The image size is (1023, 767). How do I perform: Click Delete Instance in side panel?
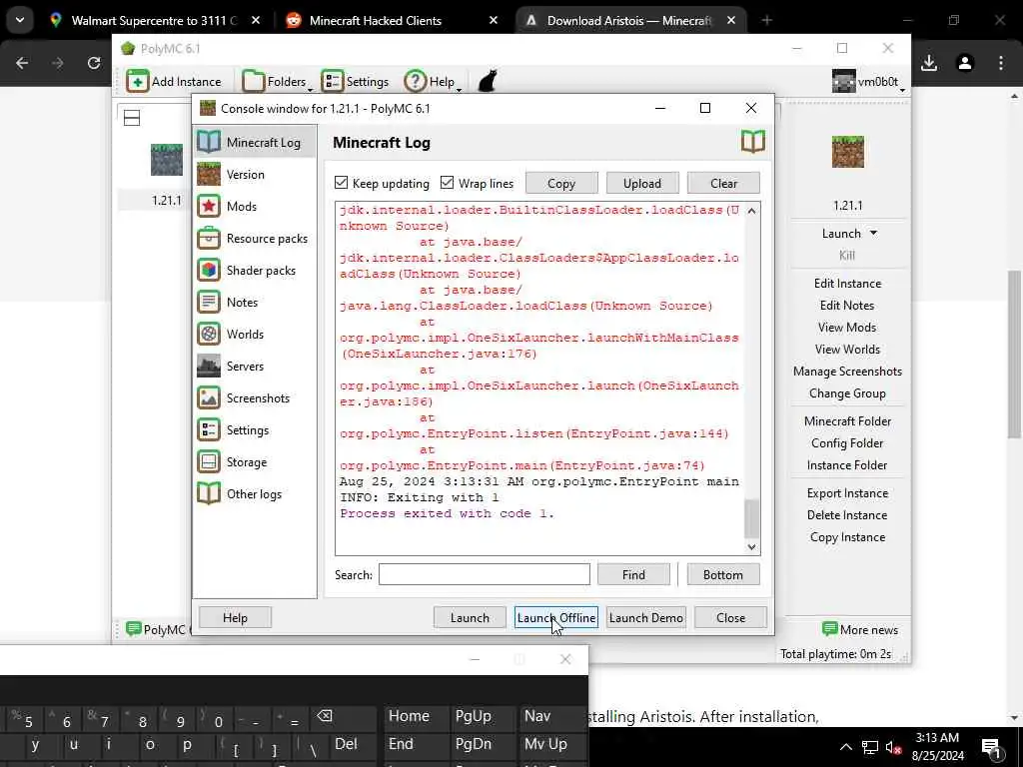[x=847, y=515]
